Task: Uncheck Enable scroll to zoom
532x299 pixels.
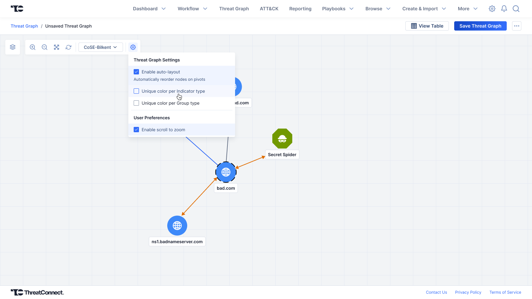Action: (136, 130)
